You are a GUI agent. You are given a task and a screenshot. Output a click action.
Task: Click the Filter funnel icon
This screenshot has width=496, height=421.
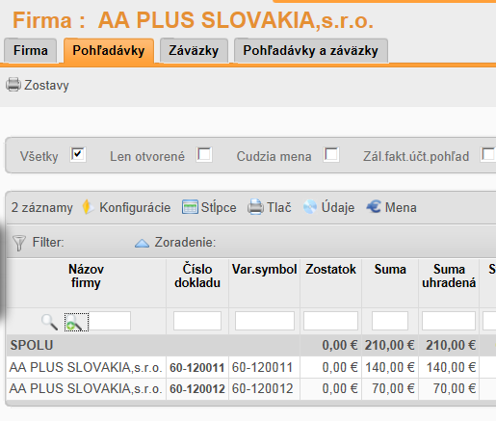[x=19, y=243]
